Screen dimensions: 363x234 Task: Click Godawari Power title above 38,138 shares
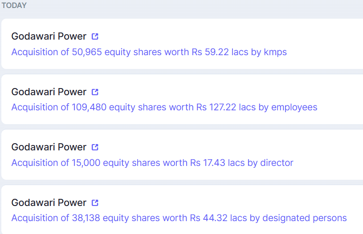point(49,203)
